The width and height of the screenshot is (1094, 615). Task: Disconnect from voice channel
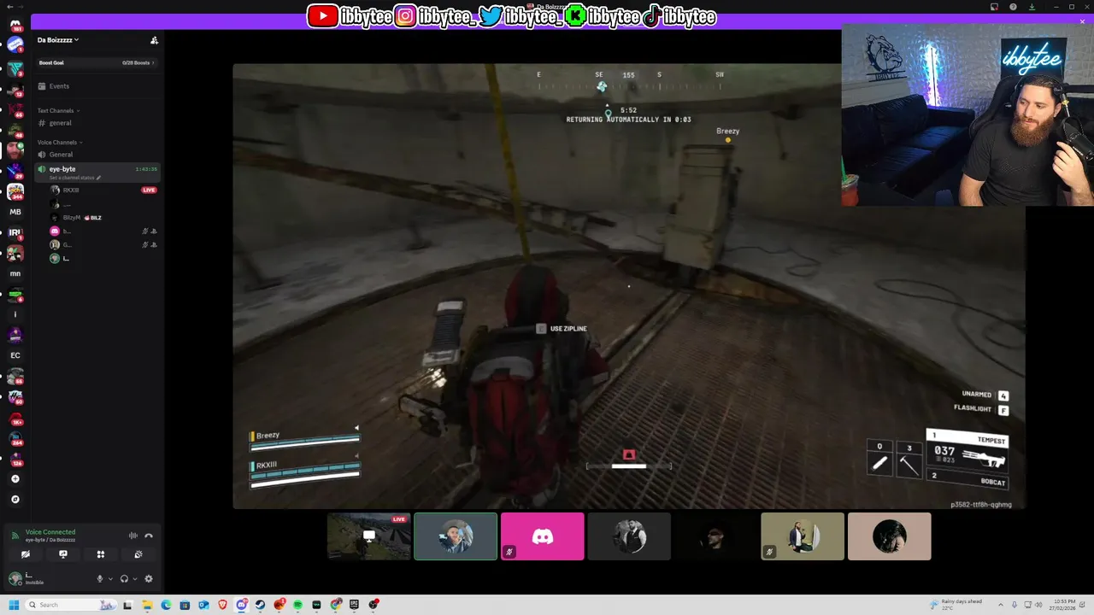tap(149, 536)
